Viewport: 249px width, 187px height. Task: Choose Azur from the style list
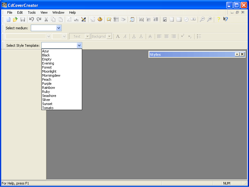[62, 51]
